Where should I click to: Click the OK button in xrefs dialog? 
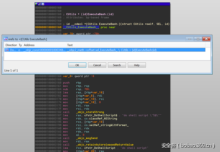tap(77, 65)
